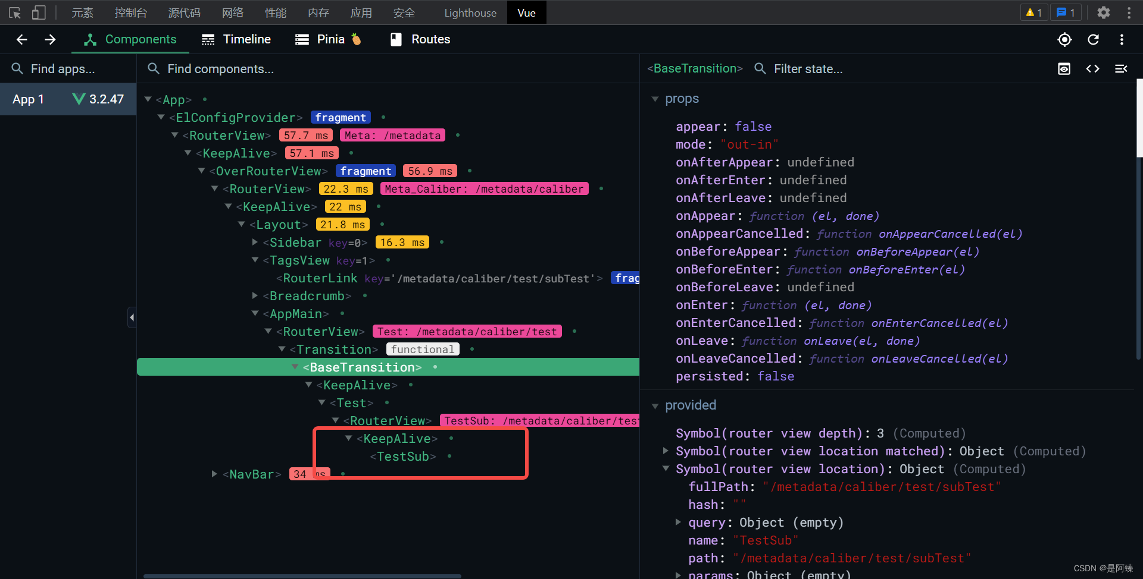Viewport: 1143px width, 579px height.
Task: Collapse the OverRouterView node
Action: point(202,171)
